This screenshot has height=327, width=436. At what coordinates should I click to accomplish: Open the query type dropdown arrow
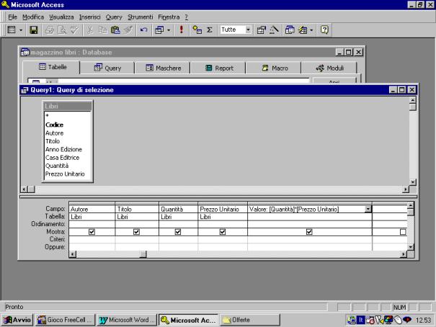169,31
